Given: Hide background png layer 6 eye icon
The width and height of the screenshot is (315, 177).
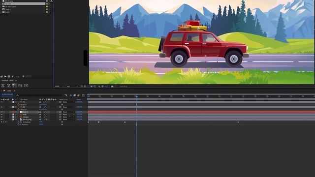Looking at the screenshot, I should click(x=1, y=119).
